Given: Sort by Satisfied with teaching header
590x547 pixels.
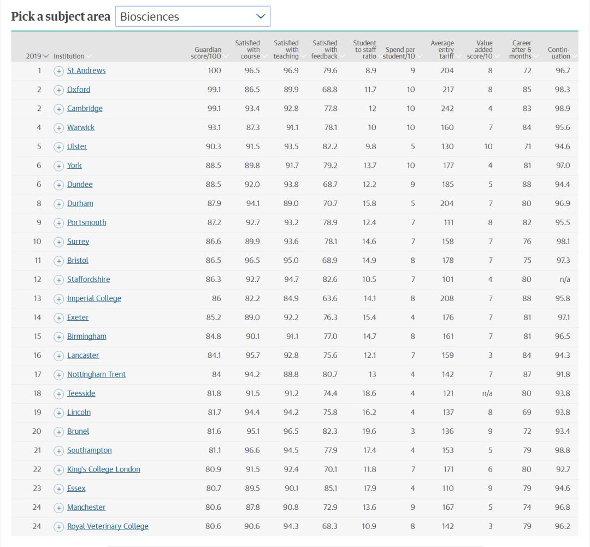Looking at the screenshot, I should click(289, 49).
